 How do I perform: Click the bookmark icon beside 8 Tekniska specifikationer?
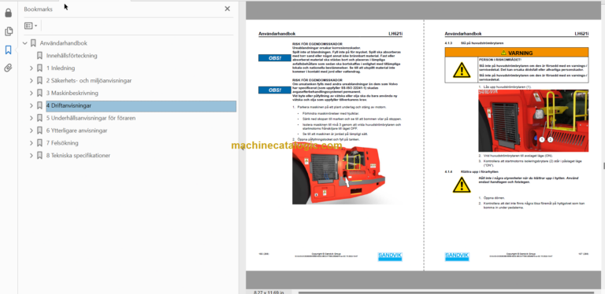[x=39, y=156]
